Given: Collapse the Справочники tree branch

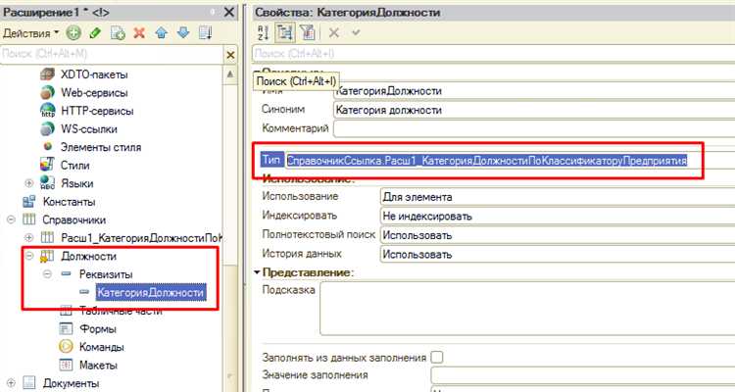Looking at the screenshot, I should coord(11,220).
